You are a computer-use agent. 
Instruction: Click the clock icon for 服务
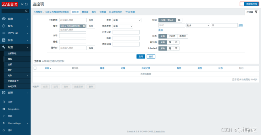coord(4,26)
